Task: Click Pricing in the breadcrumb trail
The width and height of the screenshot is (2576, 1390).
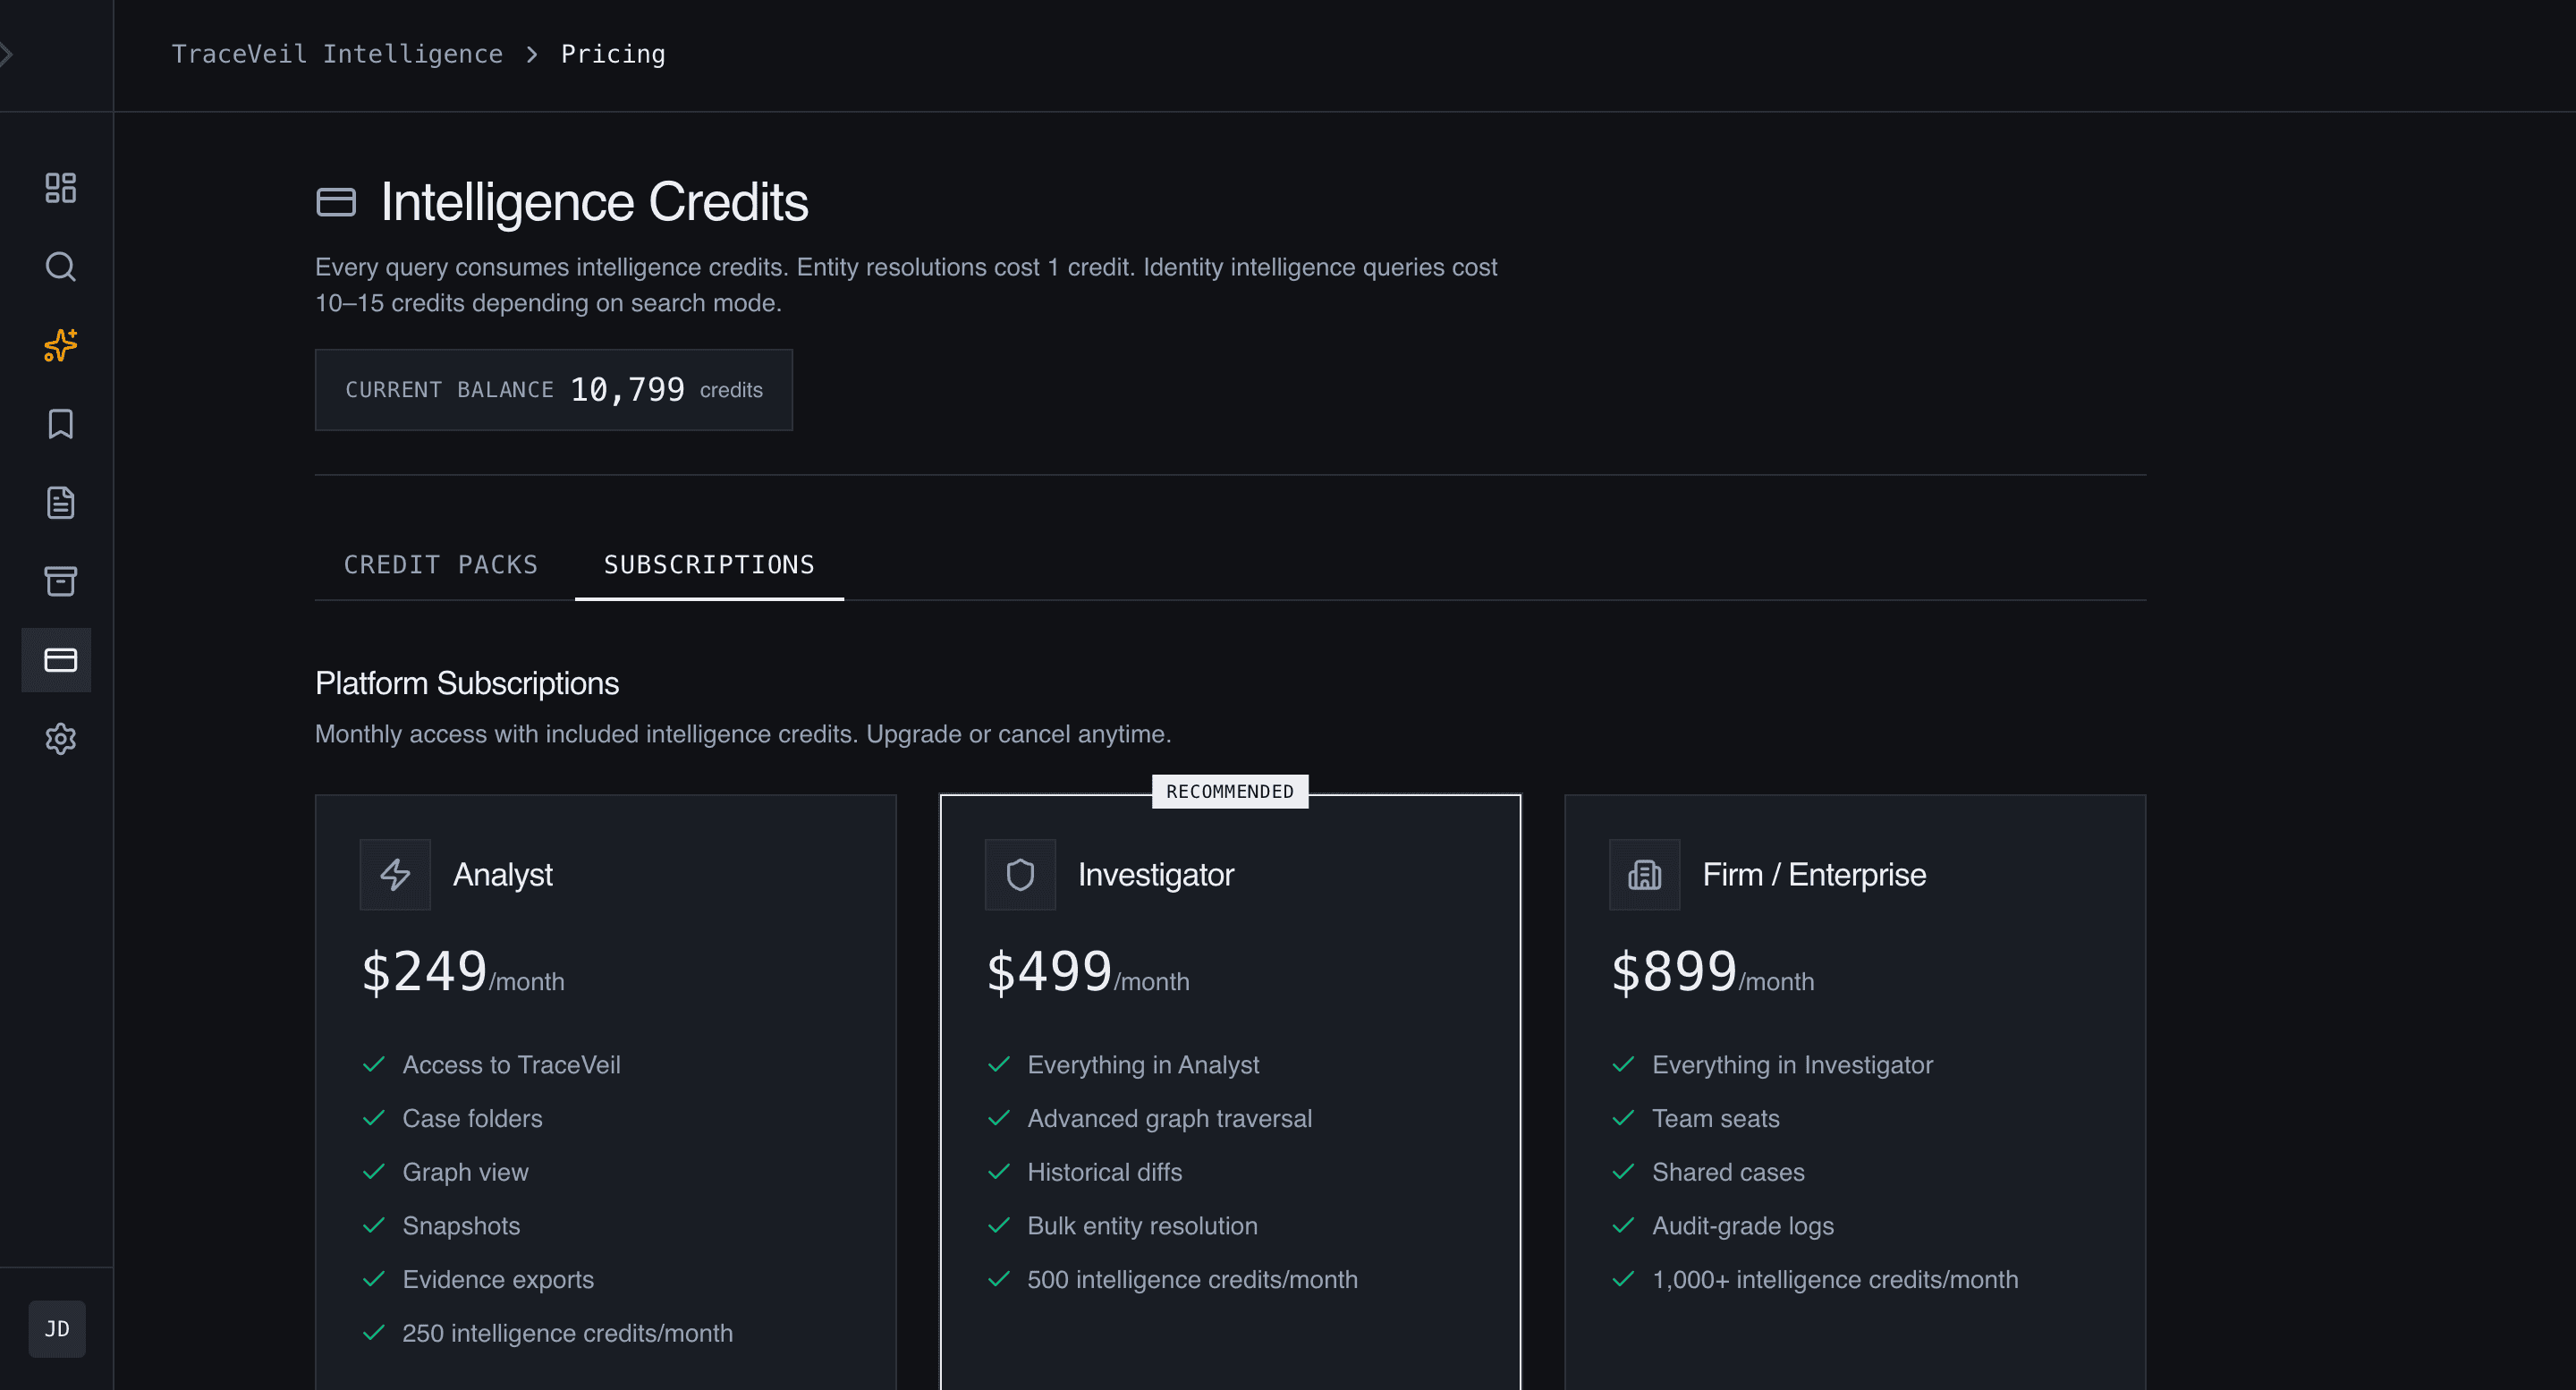Action: pos(612,54)
